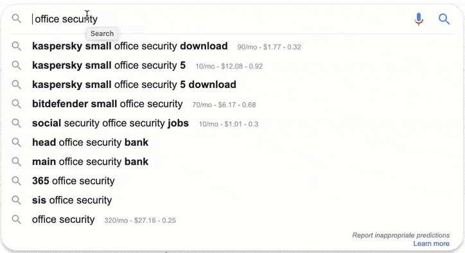Select suggestion kaspersky small office security download
This screenshot has width=465, height=253.
[x=130, y=46]
